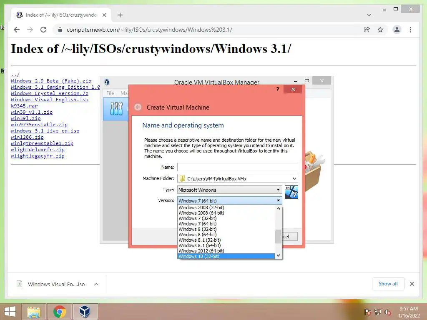Click VirtualBox taskbar icon
This screenshot has height=320, width=427.
click(x=85, y=312)
